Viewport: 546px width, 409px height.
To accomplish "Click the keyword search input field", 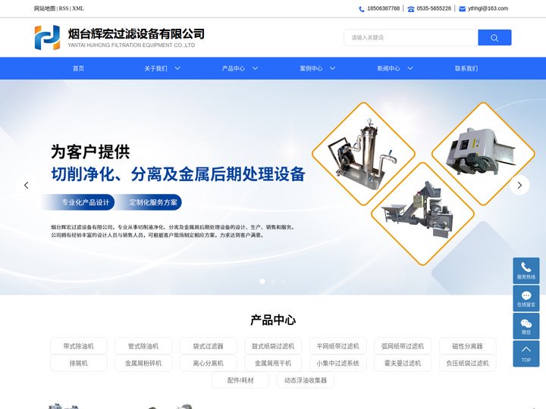I will (411, 38).
